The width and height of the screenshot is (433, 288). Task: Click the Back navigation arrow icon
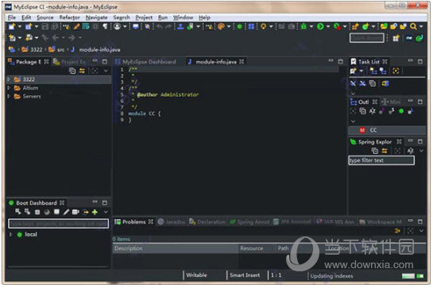point(56,37)
